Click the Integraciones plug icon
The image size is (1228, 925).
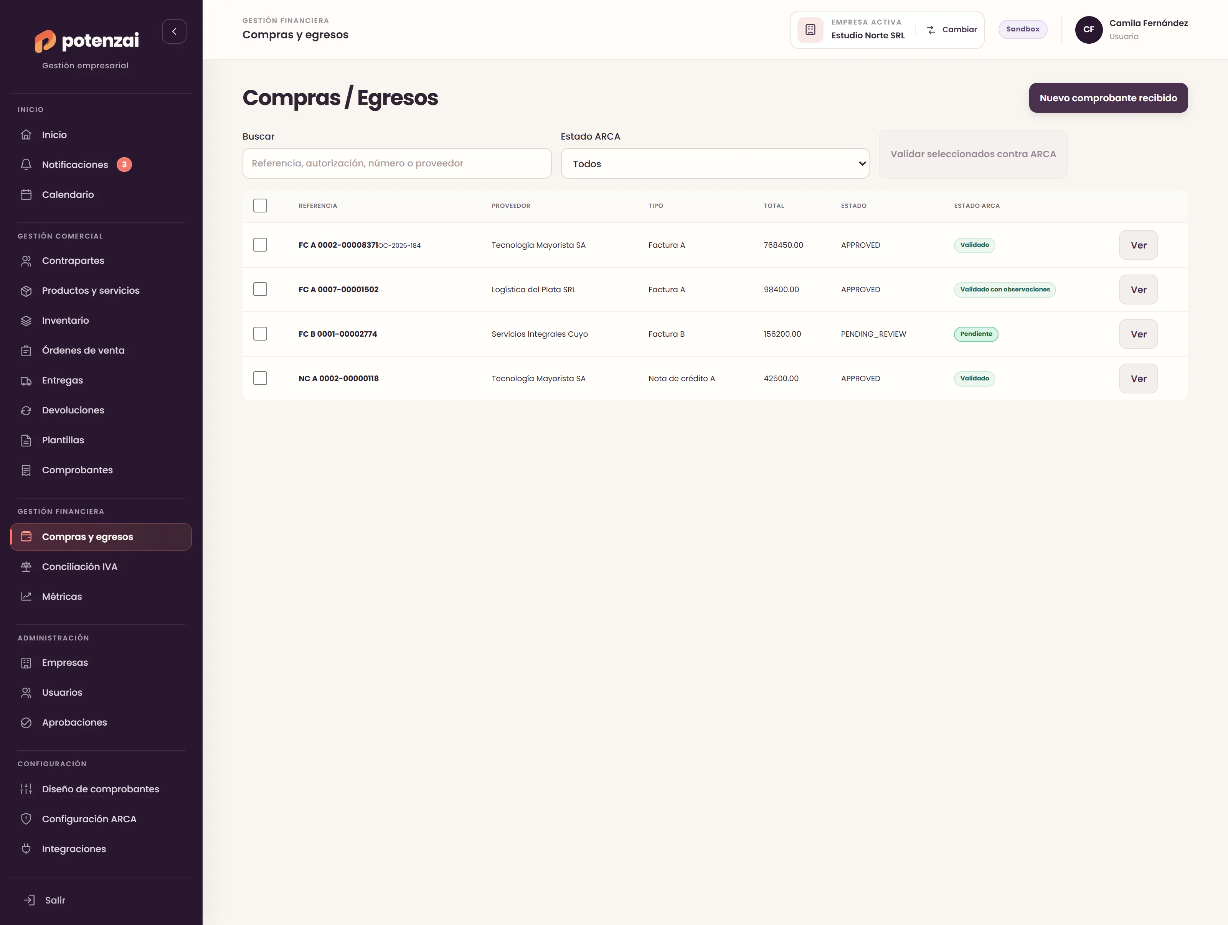(26, 849)
